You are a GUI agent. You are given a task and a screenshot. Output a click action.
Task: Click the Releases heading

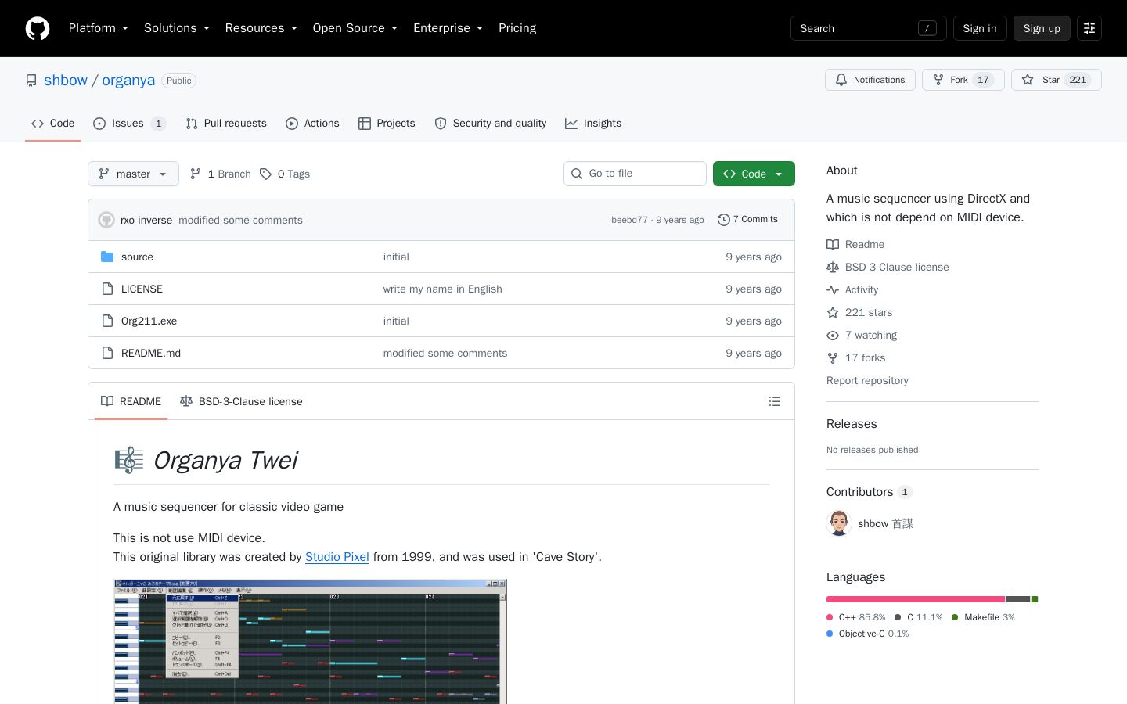pos(852,424)
